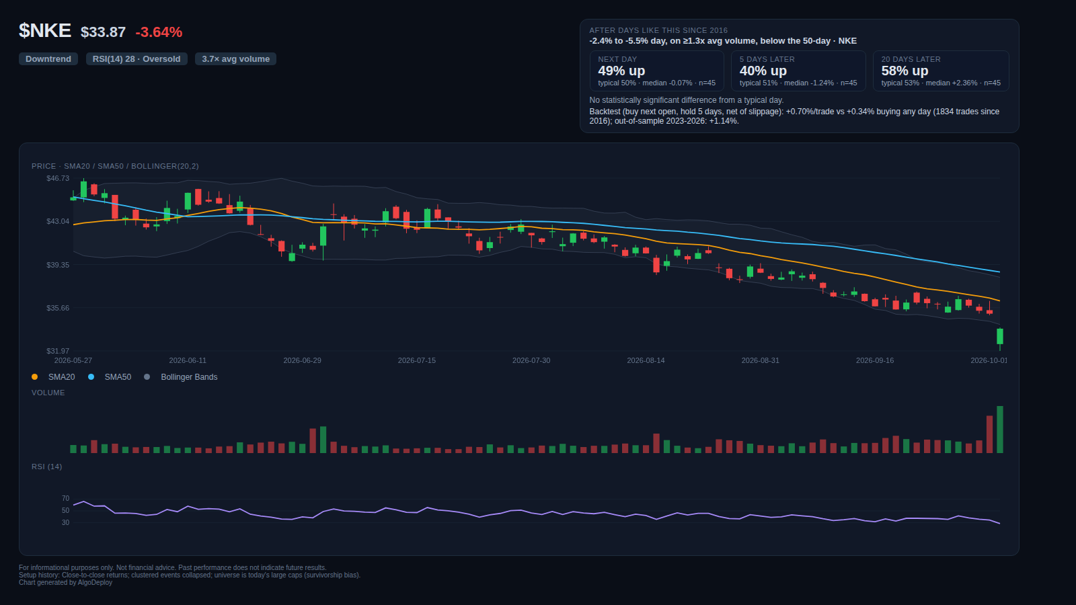Click the 2026-10-01 date axis label
Viewport: 1076px width, 605px height.
[989, 360]
